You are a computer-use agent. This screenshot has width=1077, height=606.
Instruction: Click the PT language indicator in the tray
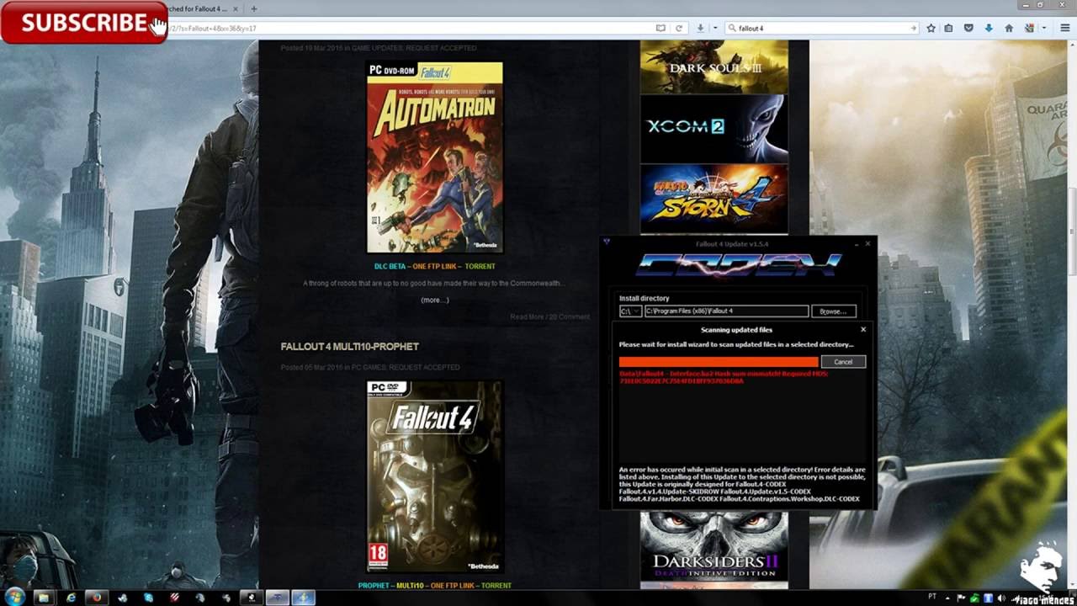coord(931,597)
